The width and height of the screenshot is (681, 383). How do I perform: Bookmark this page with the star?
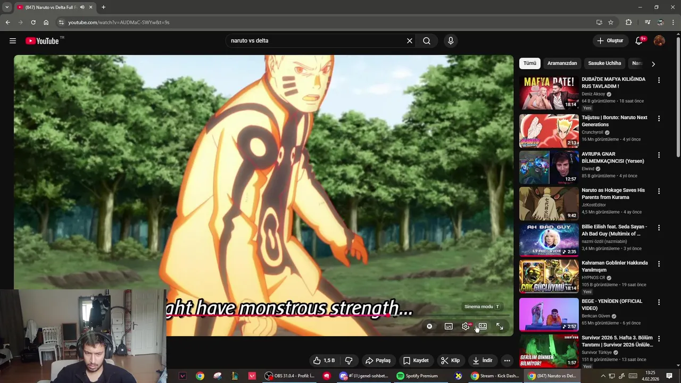[611, 22]
